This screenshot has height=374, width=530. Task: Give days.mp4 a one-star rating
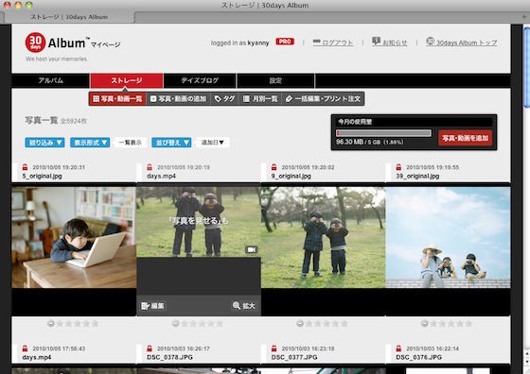pos(185,324)
